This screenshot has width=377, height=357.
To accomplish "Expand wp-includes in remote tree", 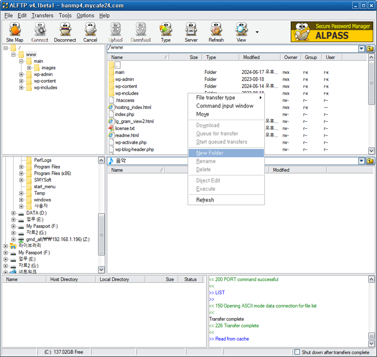I will (x=21, y=87).
